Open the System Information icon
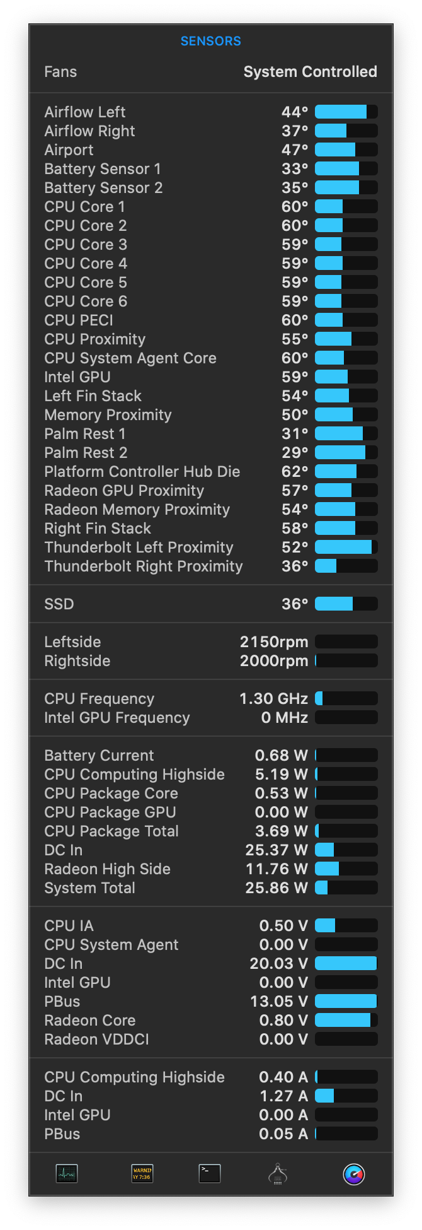422x1230 pixels. point(278,1174)
